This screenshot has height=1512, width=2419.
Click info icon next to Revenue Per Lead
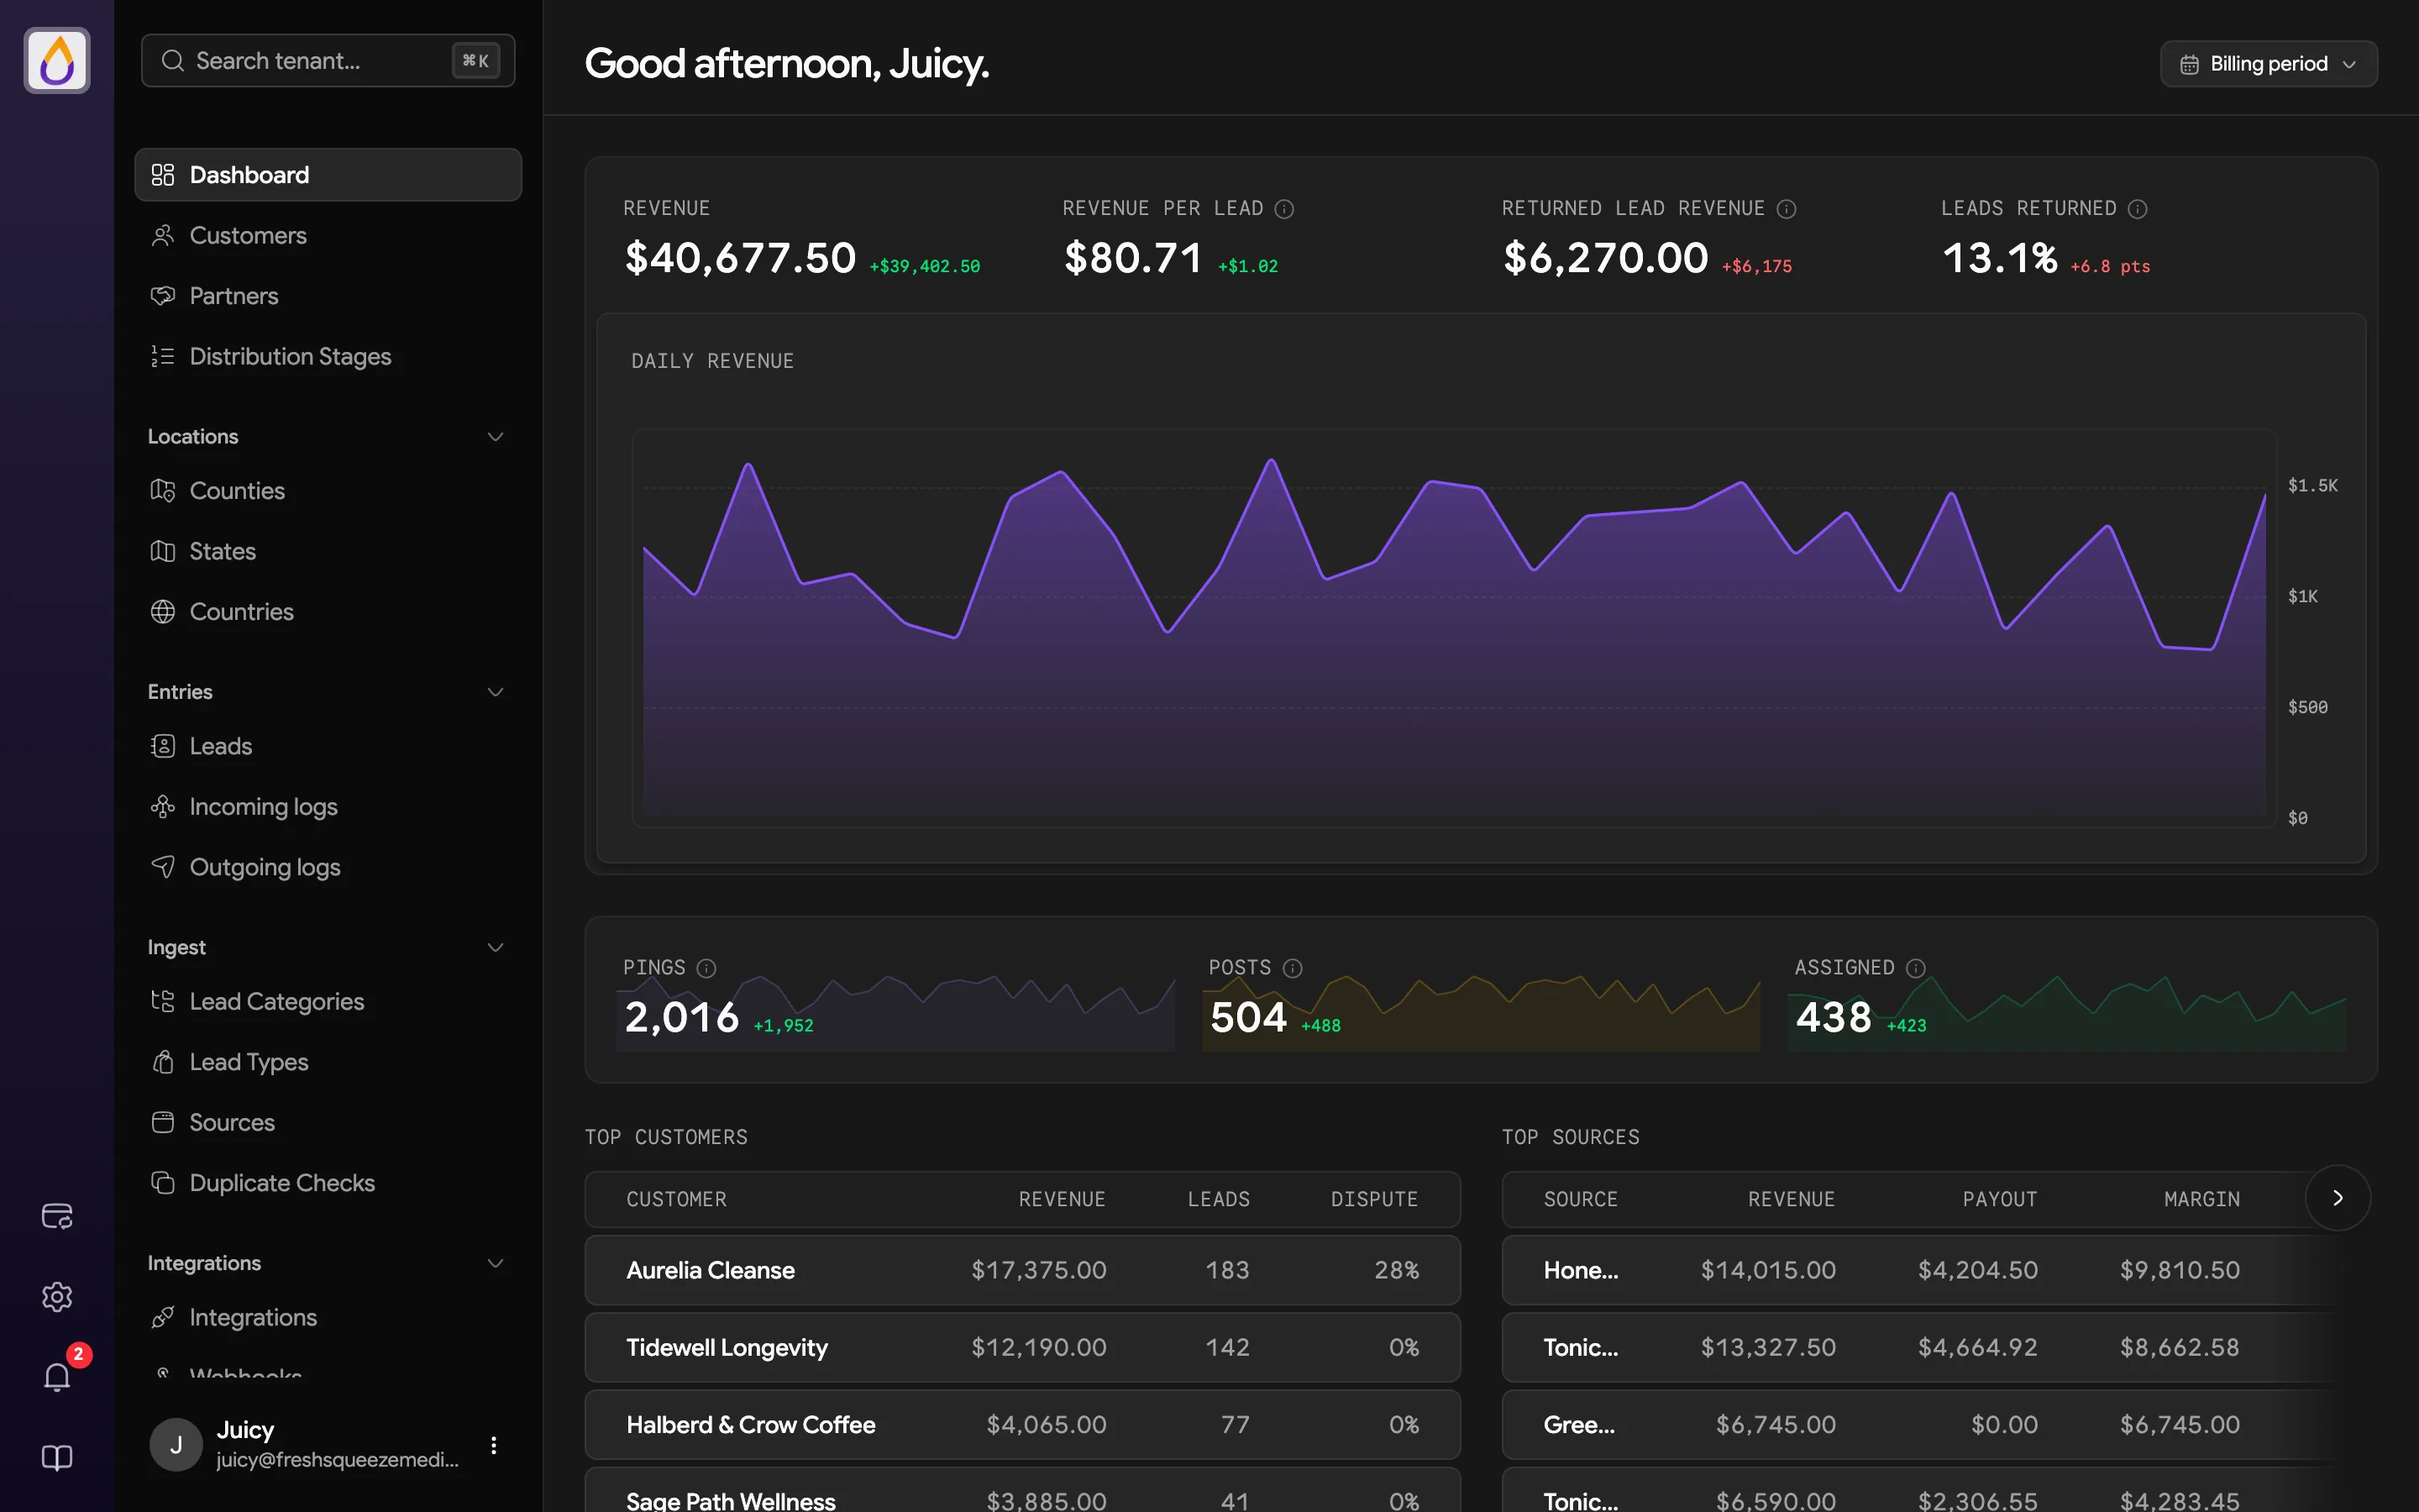pyautogui.click(x=1284, y=209)
